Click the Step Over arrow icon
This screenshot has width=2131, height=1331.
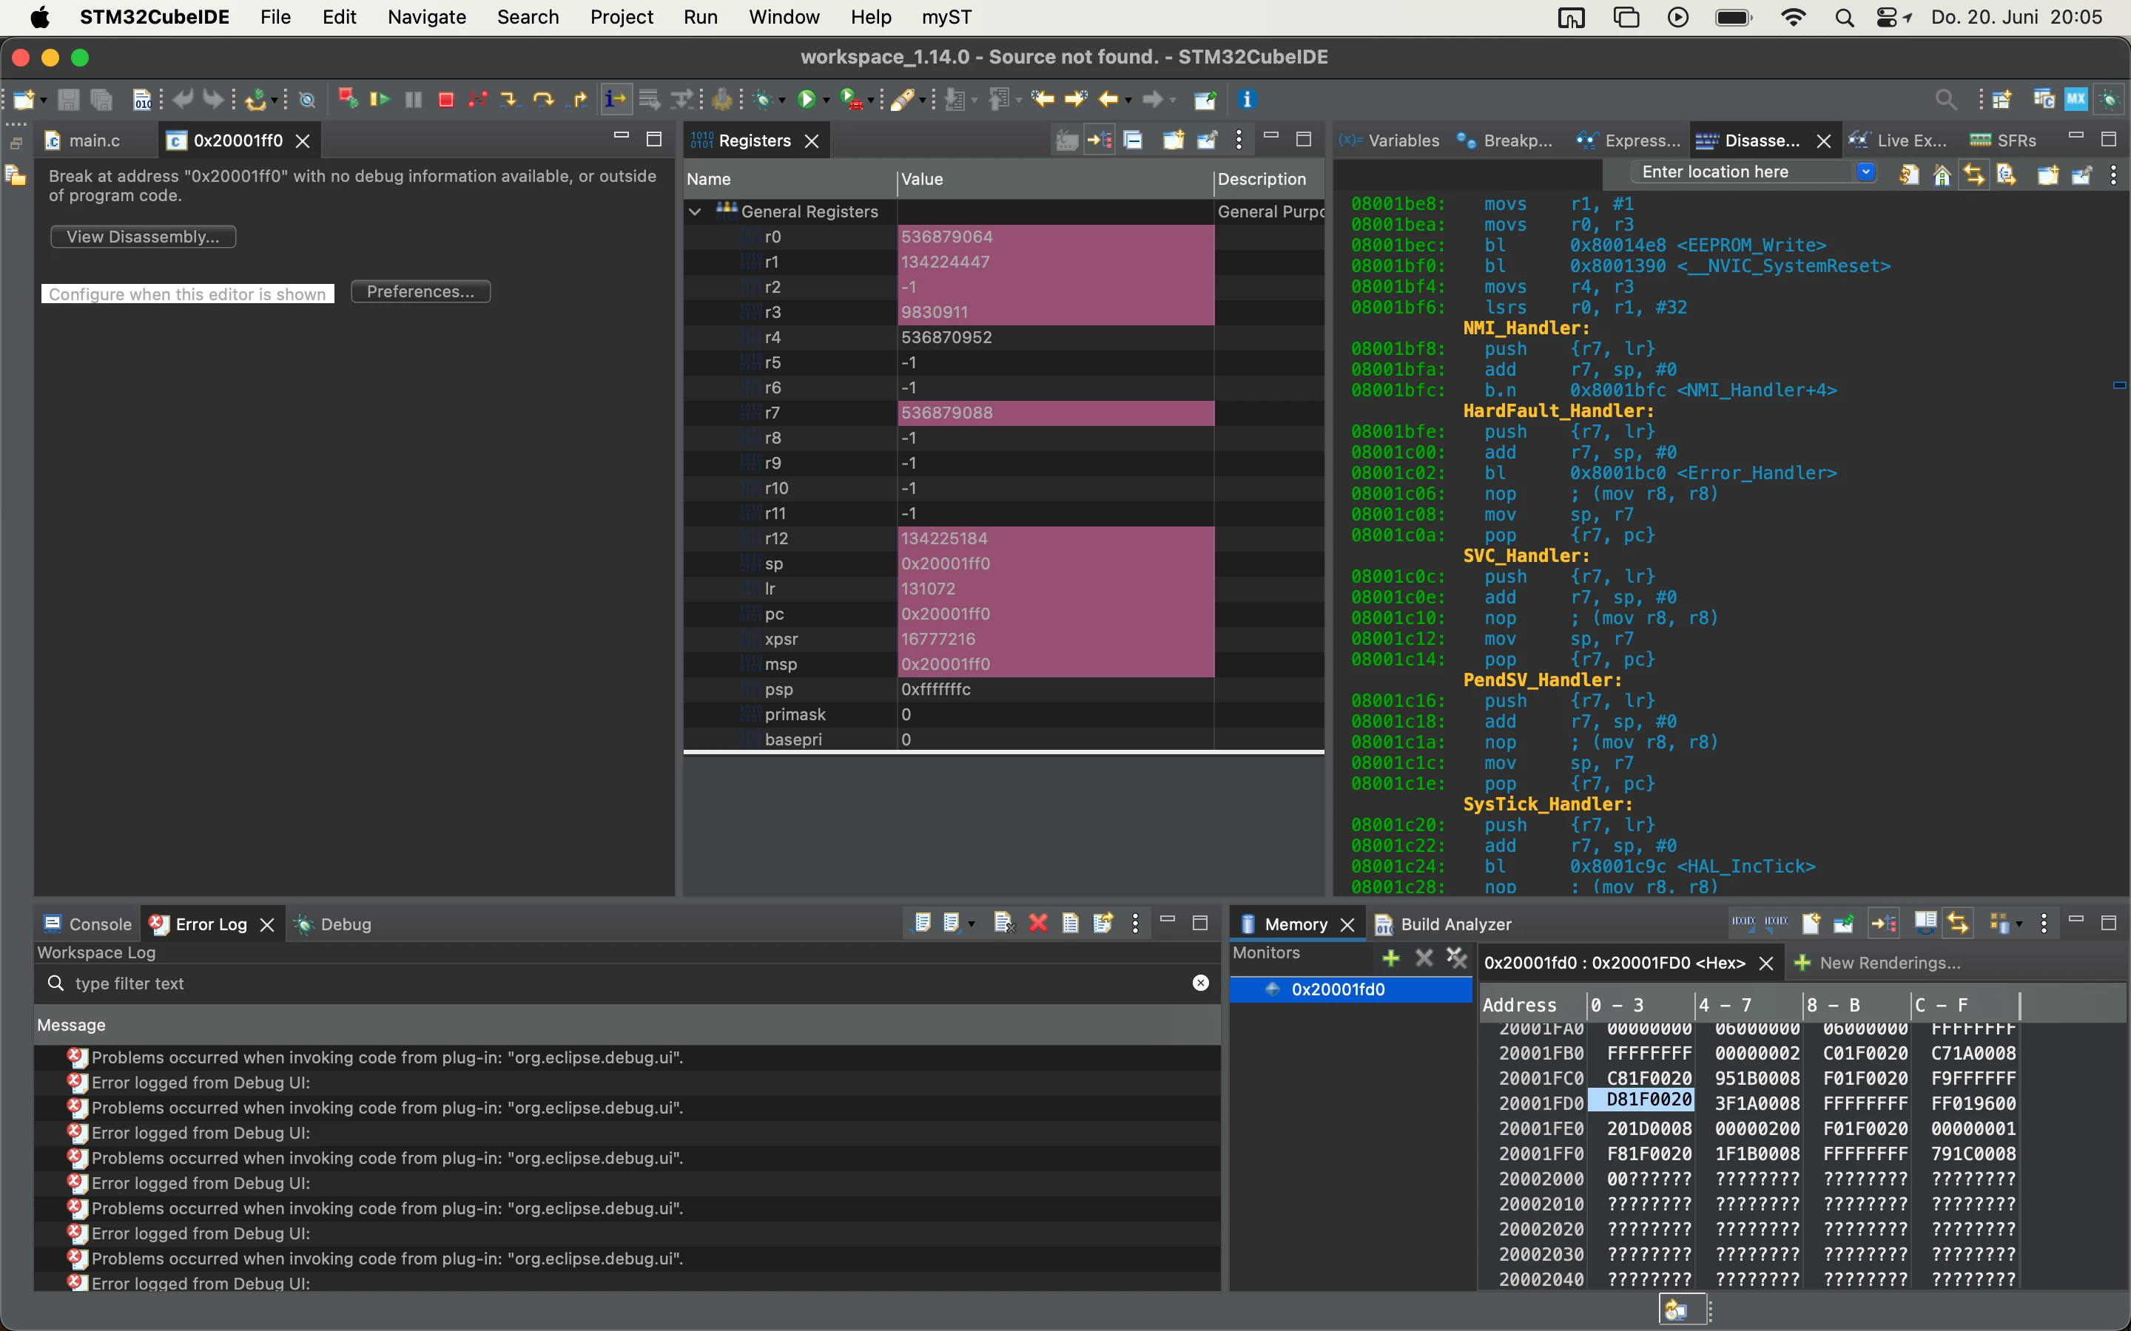point(543,100)
